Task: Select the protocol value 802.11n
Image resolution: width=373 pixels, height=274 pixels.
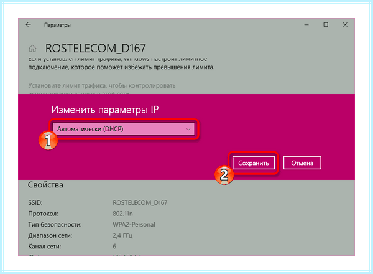Action: [122, 214]
